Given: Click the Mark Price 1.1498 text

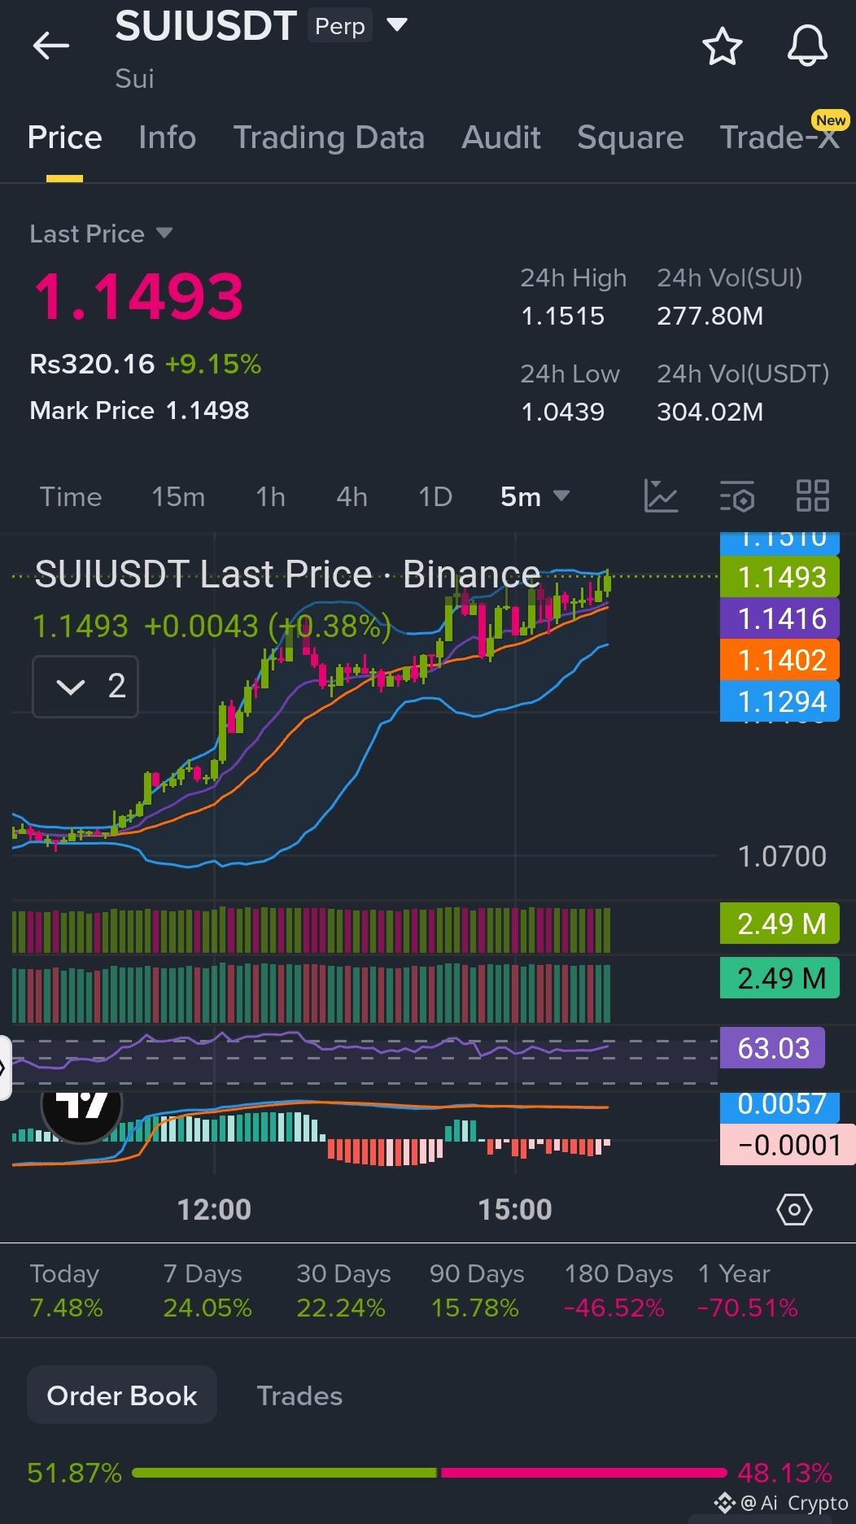Looking at the screenshot, I should click(x=139, y=410).
